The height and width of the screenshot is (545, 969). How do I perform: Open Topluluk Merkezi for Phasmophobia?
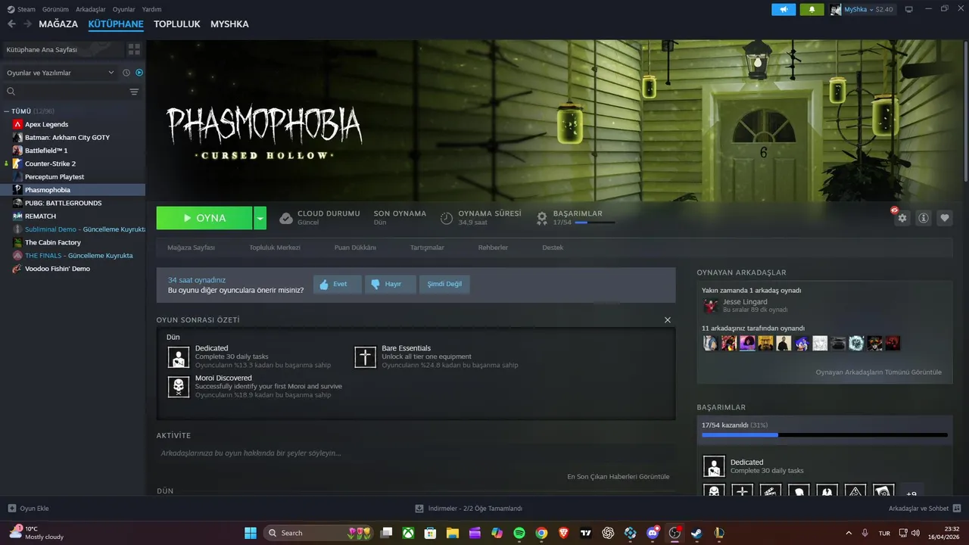click(x=275, y=248)
